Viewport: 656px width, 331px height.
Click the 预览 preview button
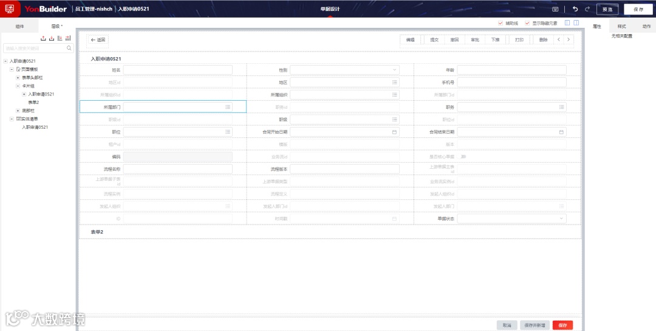coord(607,9)
